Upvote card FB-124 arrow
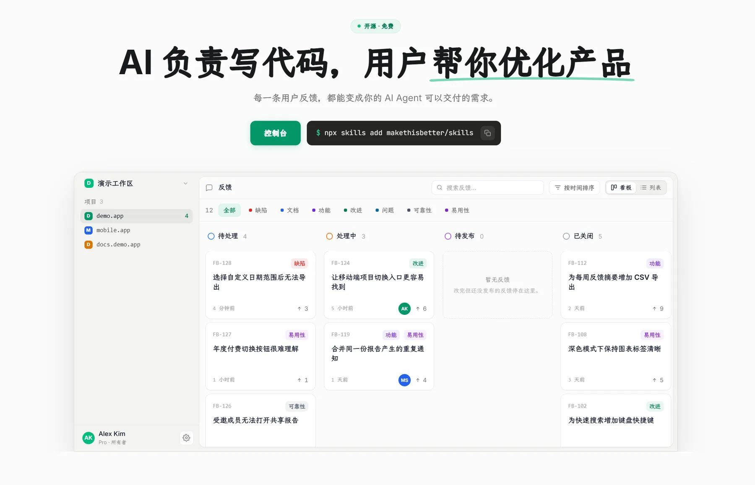Viewport: 755px width, 485px height. (x=418, y=309)
